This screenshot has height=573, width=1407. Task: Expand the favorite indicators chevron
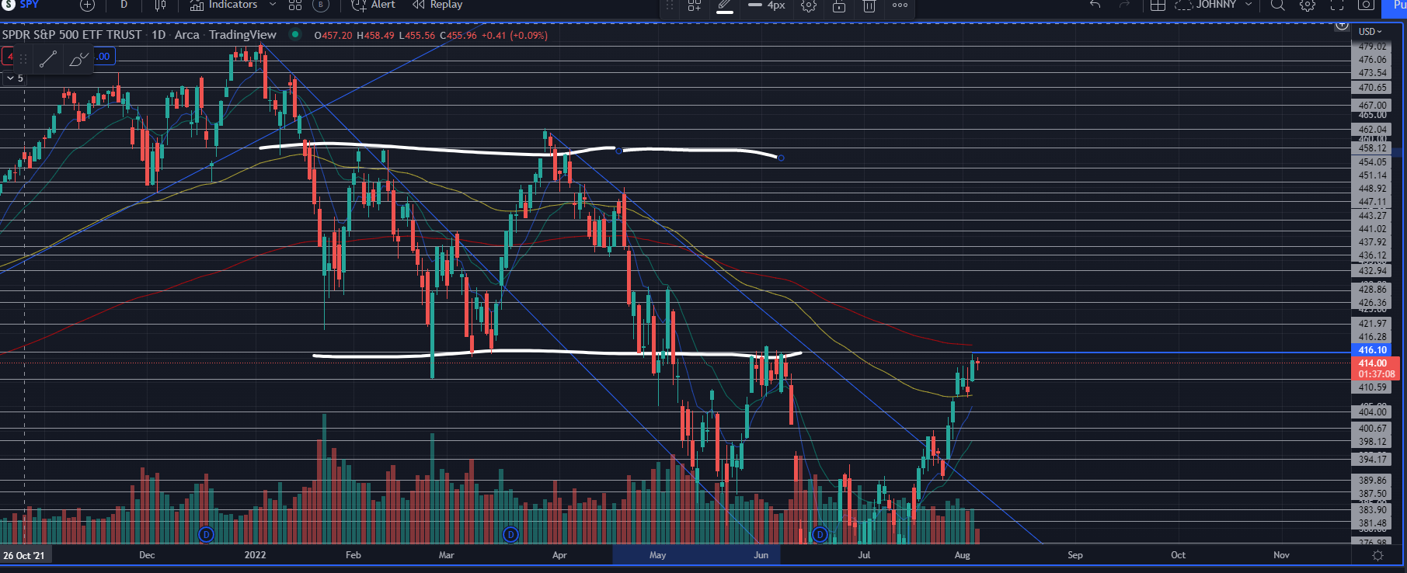coord(273,5)
